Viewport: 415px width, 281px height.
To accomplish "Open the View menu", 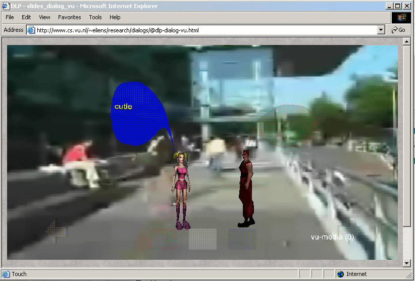I will 44,17.
